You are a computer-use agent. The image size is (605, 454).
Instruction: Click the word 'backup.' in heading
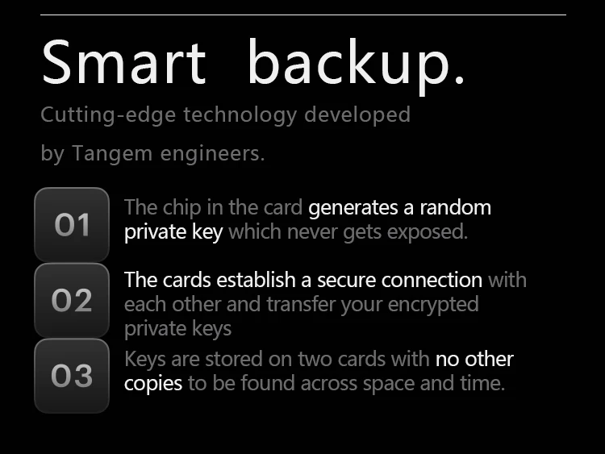[356, 64]
